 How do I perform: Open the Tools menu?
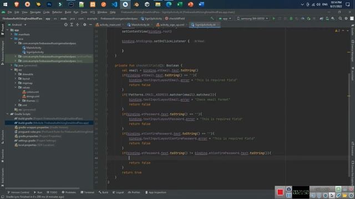pos(84,12)
